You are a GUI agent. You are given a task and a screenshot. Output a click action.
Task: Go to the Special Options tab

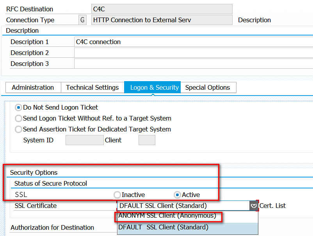[207, 87]
